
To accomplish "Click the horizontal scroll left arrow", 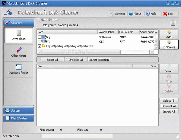I will point(39,52).
